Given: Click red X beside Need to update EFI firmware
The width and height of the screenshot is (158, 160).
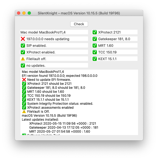Looking at the screenshot, I should [x=24, y=79].
